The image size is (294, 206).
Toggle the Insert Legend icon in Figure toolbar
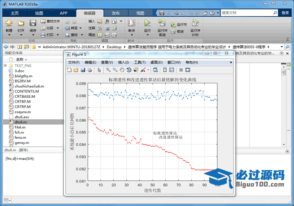pyautogui.click(x=172, y=70)
